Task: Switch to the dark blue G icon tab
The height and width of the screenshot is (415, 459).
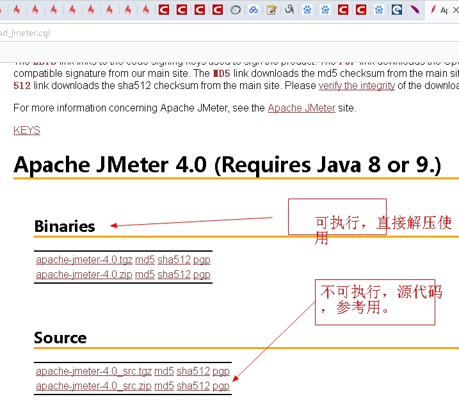Action: pyautogui.click(x=397, y=10)
